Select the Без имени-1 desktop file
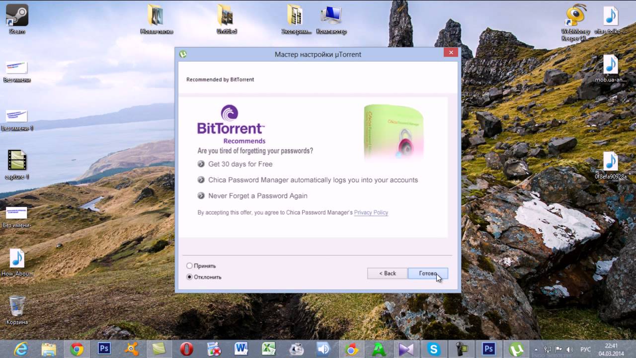Image resolution: width=636 pixels, height=358 pixels. [17, 120]
